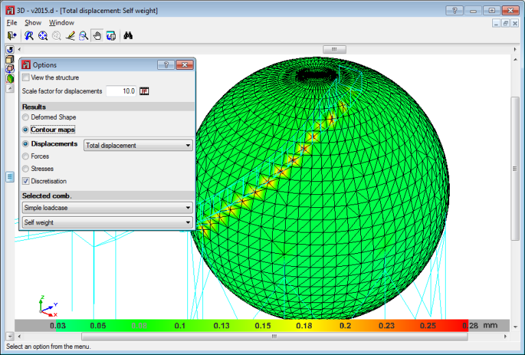The height and width of the screenshot is (355, 525).
Task: Uncheck the Discretisation checkbox
Action: [26, 181]
